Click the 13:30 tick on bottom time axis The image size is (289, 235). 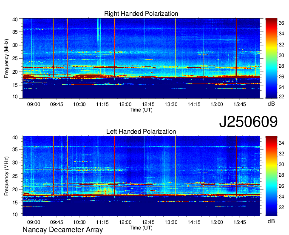coord(171,222)
